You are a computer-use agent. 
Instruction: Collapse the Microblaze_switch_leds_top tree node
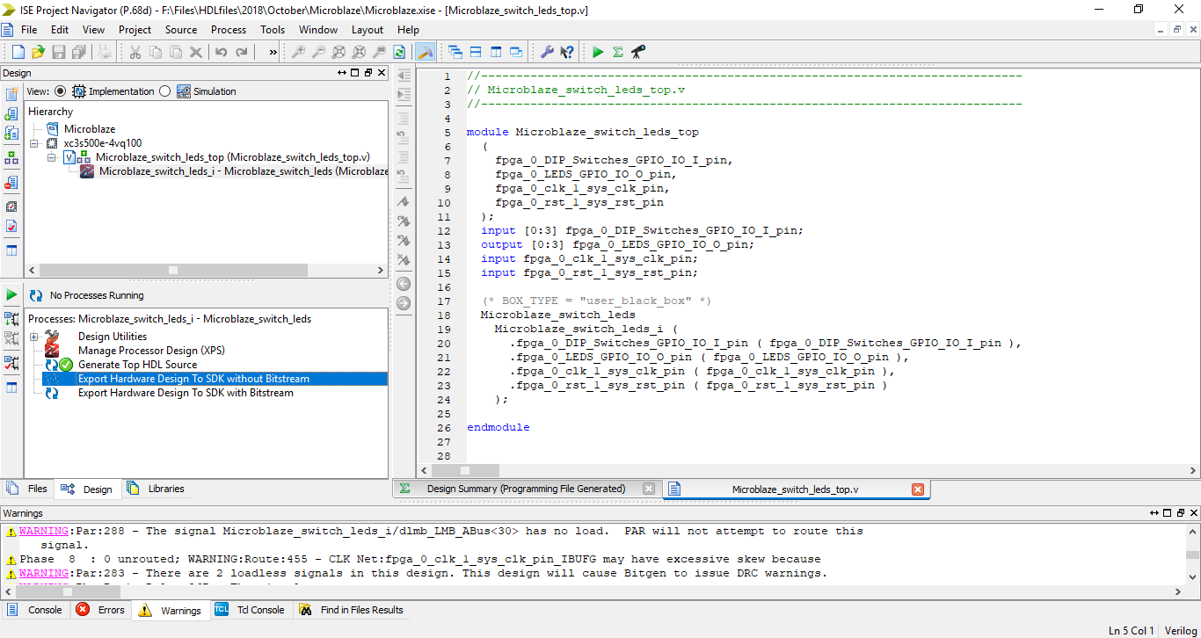(52, 156)
